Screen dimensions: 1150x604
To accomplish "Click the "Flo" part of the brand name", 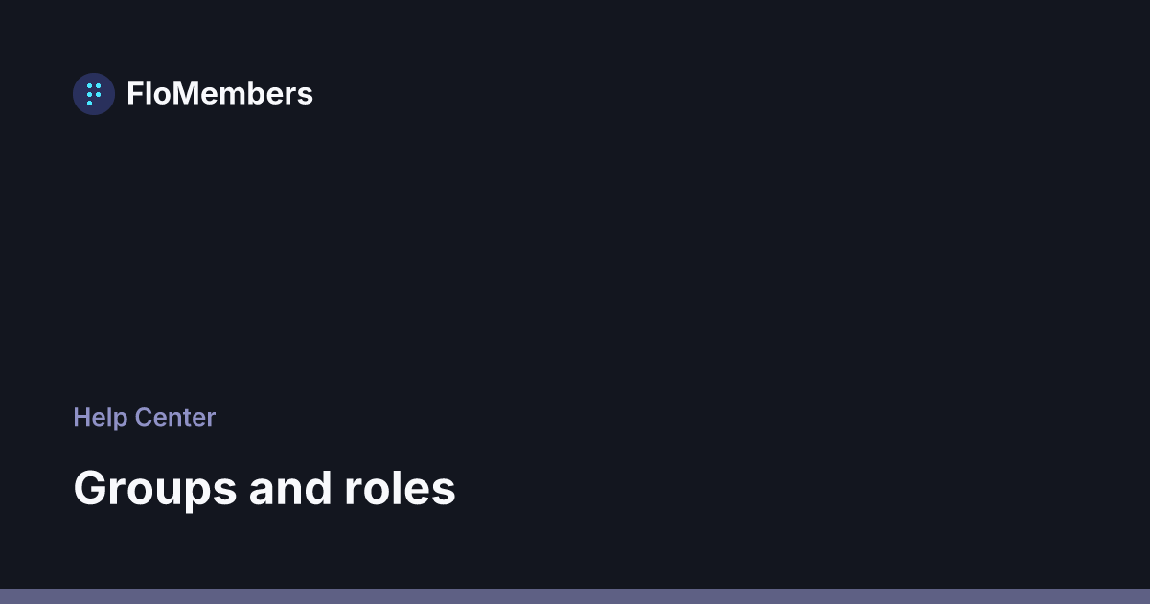I will (x=147, y=94).
